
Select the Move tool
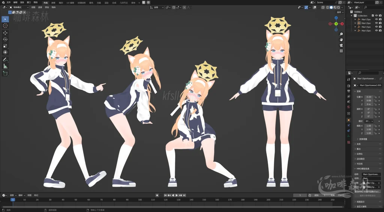5,33
